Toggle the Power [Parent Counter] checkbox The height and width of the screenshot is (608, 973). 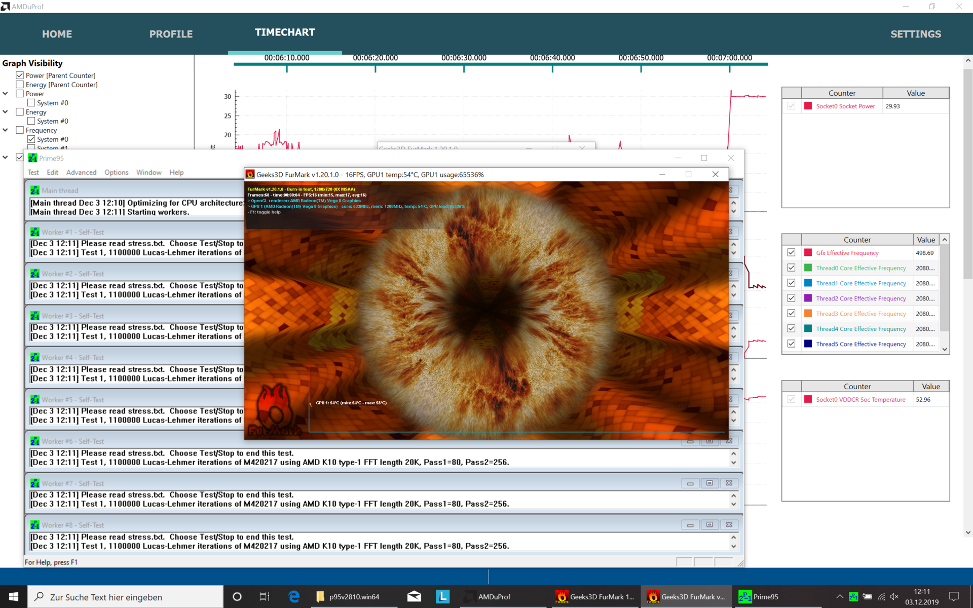tap(20, 75)
